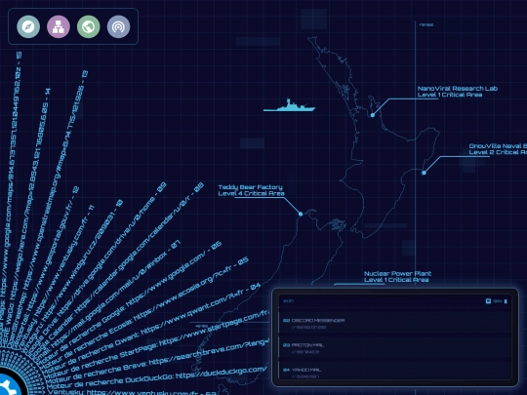Click the warship silhouette on the map
The height and width of the screenshot is (395, 527).
(x=290, y=105)
